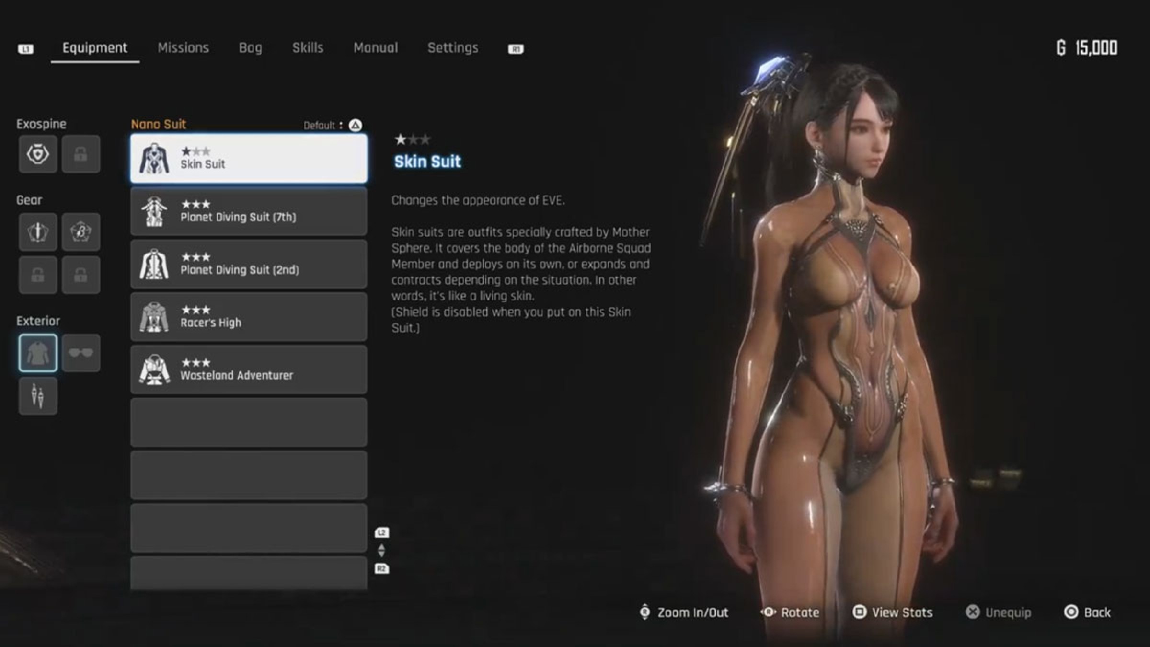Image resolution: width=1150 pixels, height=647 pixels.
Task: Open the Manual tab
Action: pyautogui.click(x=376, y=48)
